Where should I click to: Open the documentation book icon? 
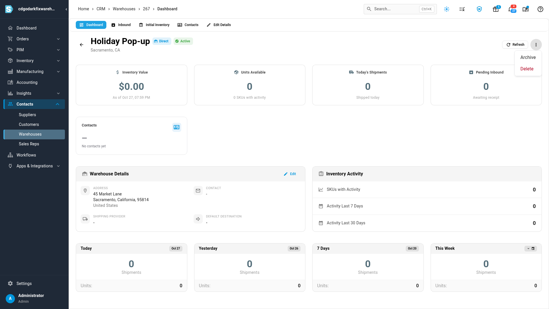tap(525, 9)
